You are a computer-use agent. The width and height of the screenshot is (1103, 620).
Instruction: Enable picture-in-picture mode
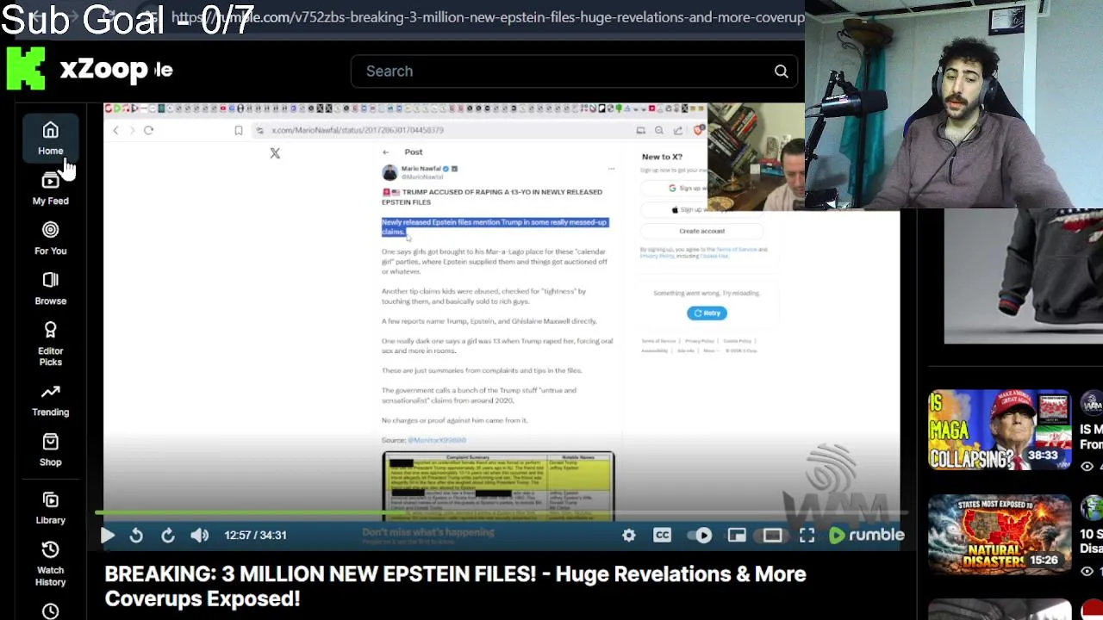click(737, 535)
